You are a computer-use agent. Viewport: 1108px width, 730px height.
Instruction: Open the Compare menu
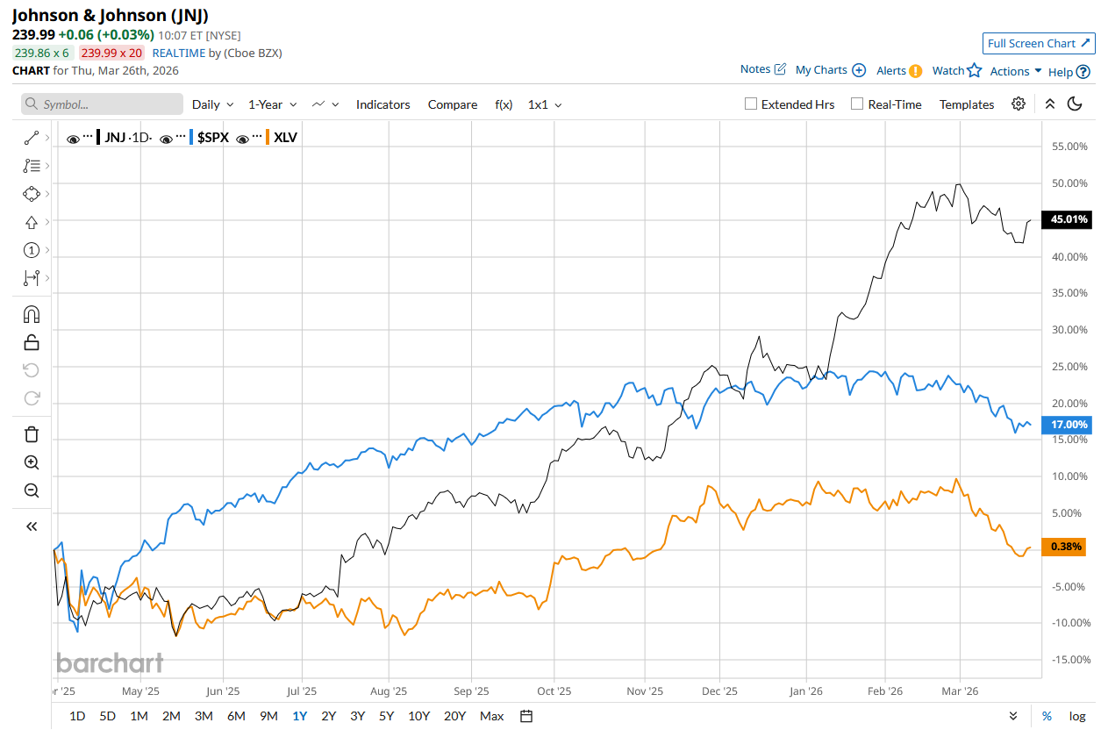click(453, 104)
